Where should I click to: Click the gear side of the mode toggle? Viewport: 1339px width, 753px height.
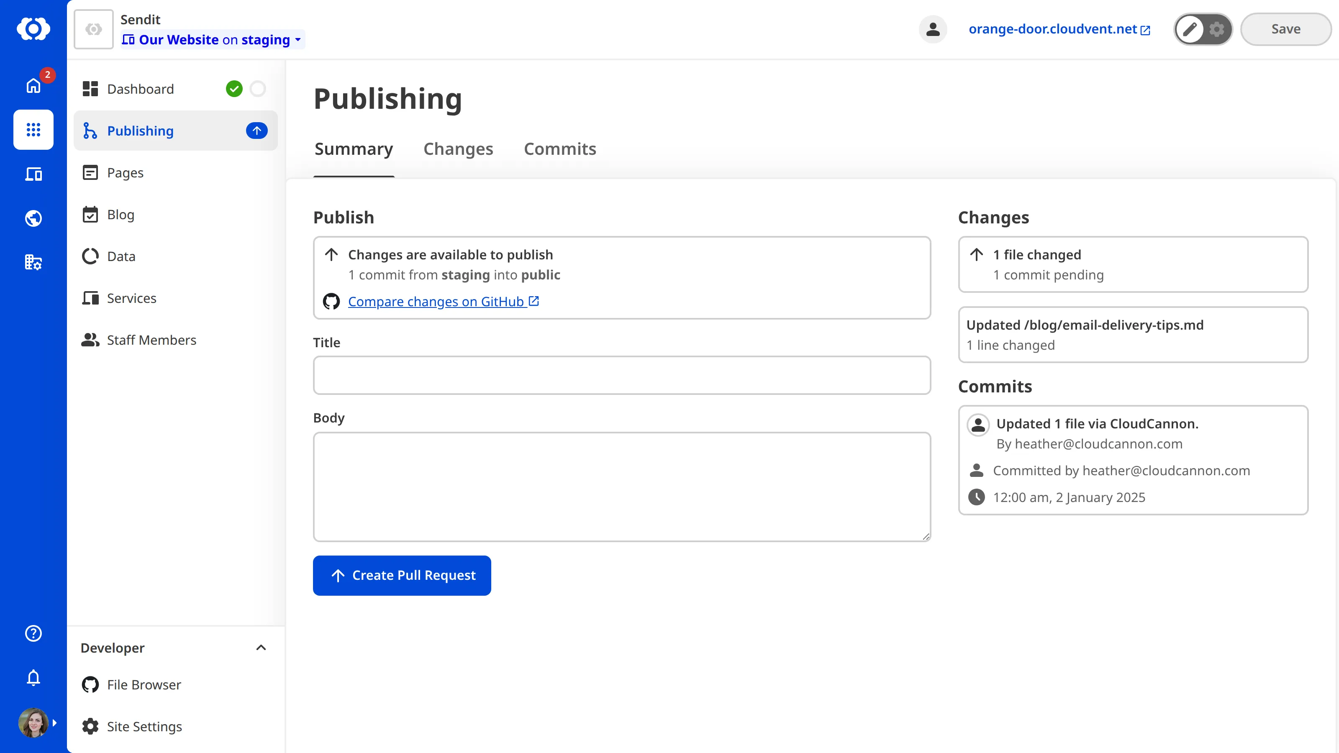(x=1217, y=29)
